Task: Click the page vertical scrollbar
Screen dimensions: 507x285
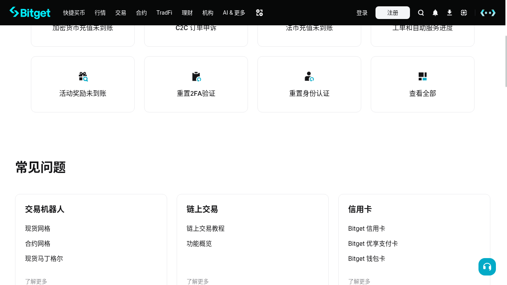Action: click(x=505, y=61)
